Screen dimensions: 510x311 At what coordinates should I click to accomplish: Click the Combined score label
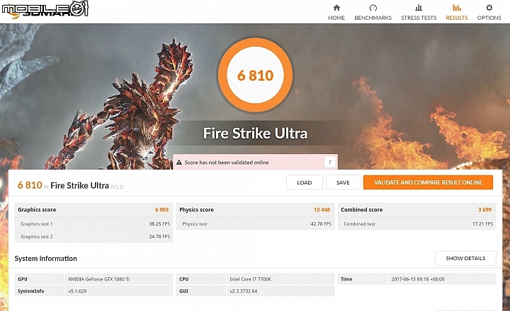point(361,210)
